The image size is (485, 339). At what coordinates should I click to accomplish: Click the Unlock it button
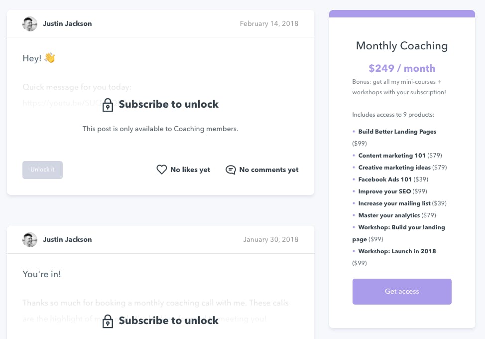pyautogui.click(x=42, y=169)
